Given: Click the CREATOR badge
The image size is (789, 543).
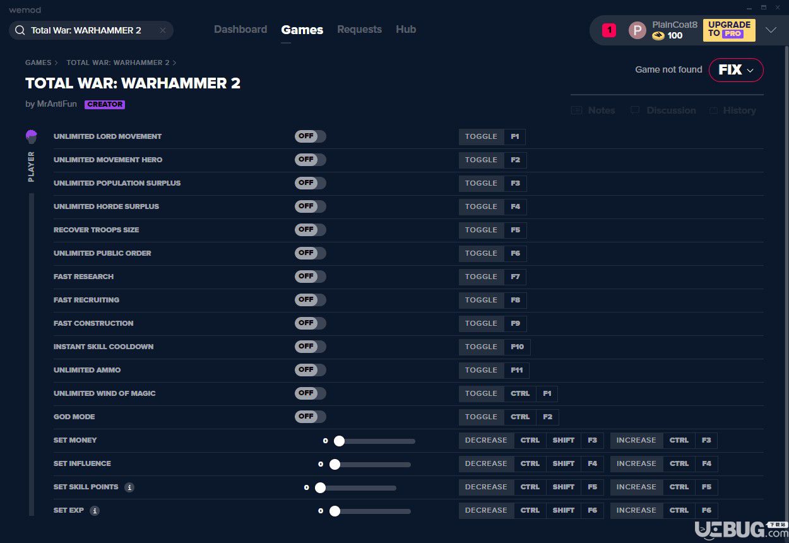Looking at the screenshot, I should point(105,105).
